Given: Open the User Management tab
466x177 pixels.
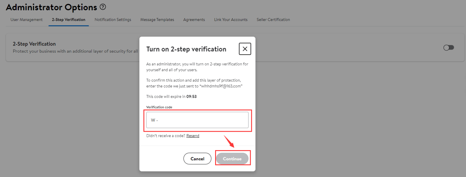Looking at the screenshot, I should [x=27, y=20].
